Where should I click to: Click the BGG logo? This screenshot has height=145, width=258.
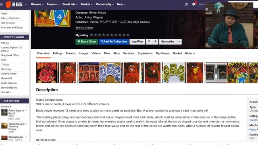14,4
